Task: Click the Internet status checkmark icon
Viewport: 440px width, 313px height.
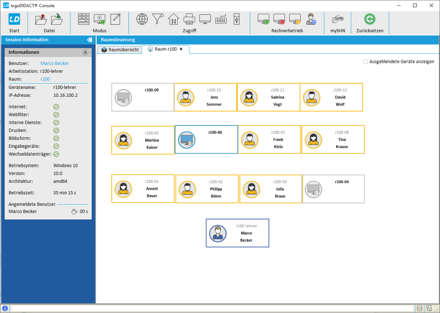Action: 56,107
